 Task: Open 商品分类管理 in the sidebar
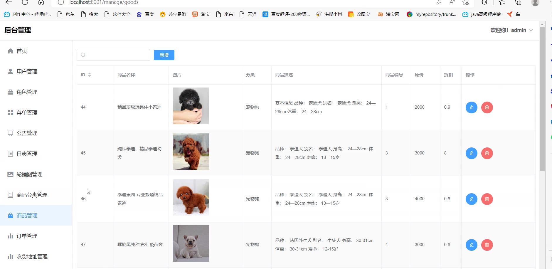tap(36, 195)
